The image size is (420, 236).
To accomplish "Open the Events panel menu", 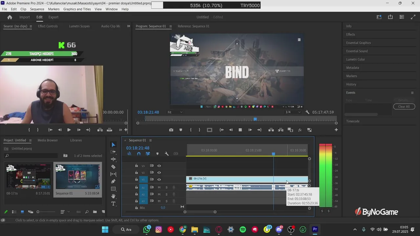I will pos(412,93).
